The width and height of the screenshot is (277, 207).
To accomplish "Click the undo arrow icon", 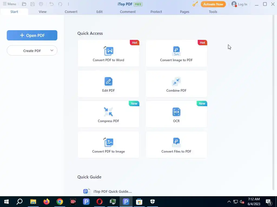I will [x=51, y=4].
